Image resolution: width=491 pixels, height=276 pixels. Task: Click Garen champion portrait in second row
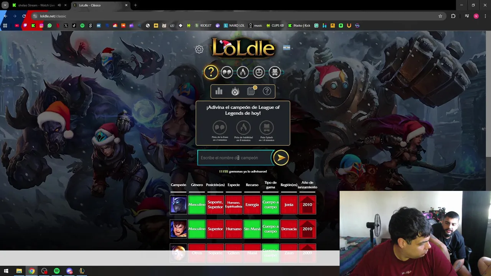[178, 229]
